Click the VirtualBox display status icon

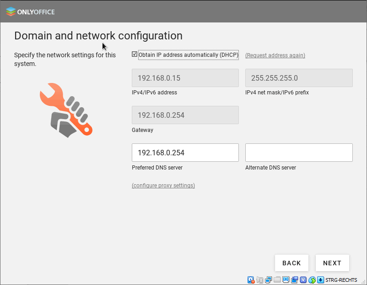(286, 280)
